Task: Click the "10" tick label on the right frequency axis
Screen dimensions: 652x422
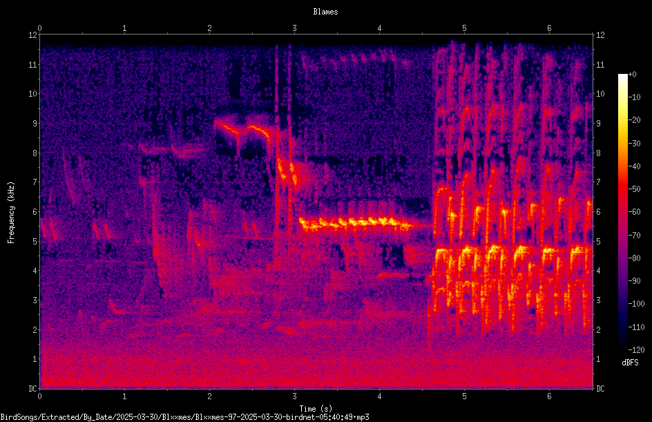Action: [x=600, y=94]
